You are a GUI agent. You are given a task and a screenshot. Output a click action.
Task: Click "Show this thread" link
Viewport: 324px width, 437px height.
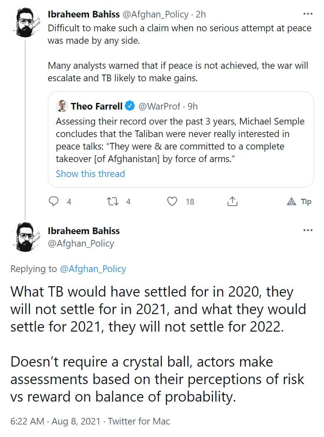pyautogui.click(x=90, y=174)
